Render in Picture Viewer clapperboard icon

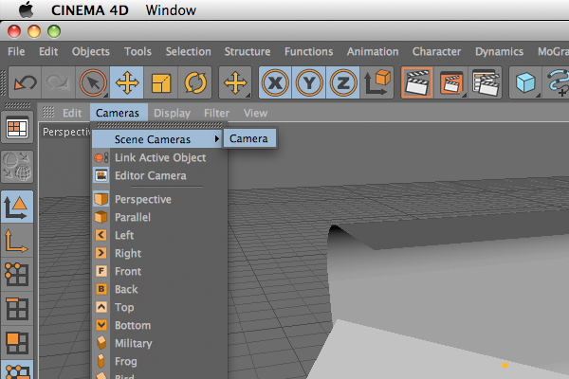pyautogui.click(x=451, y=82)
